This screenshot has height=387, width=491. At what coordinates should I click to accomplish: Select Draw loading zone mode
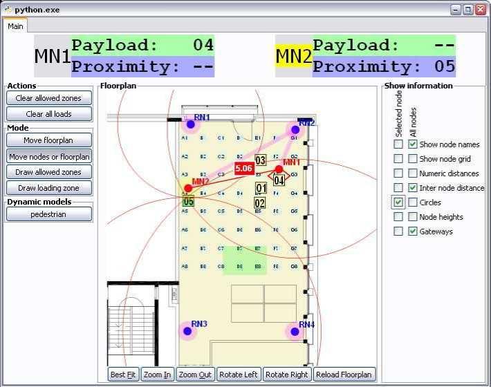(x=49, y=188)
